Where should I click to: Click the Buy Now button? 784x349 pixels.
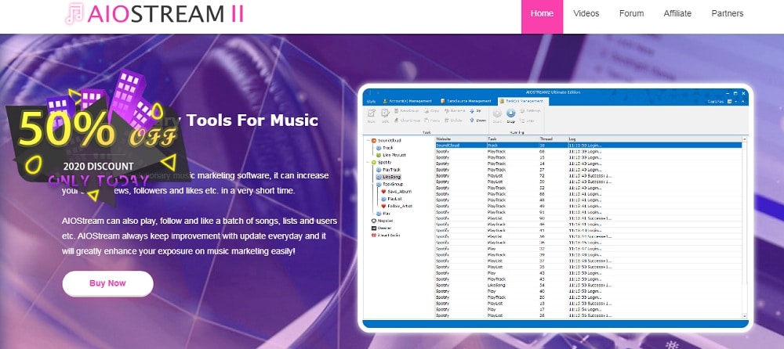[x=107, y=283]
